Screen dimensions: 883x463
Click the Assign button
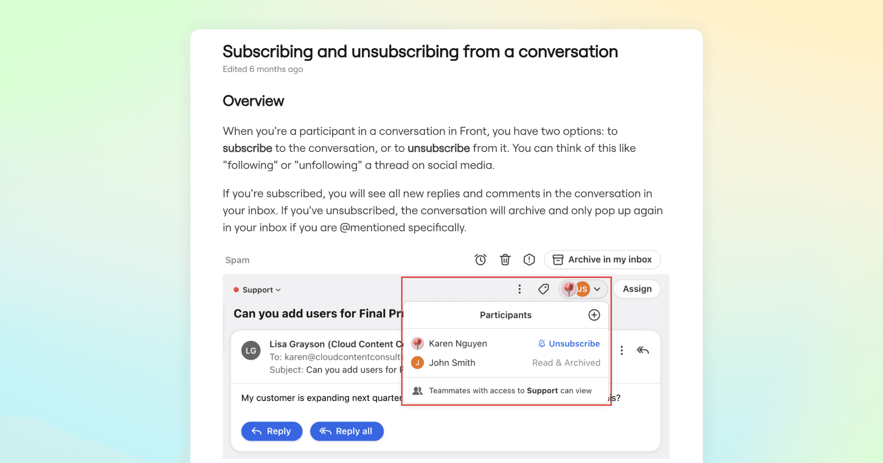tap(637, 289)
